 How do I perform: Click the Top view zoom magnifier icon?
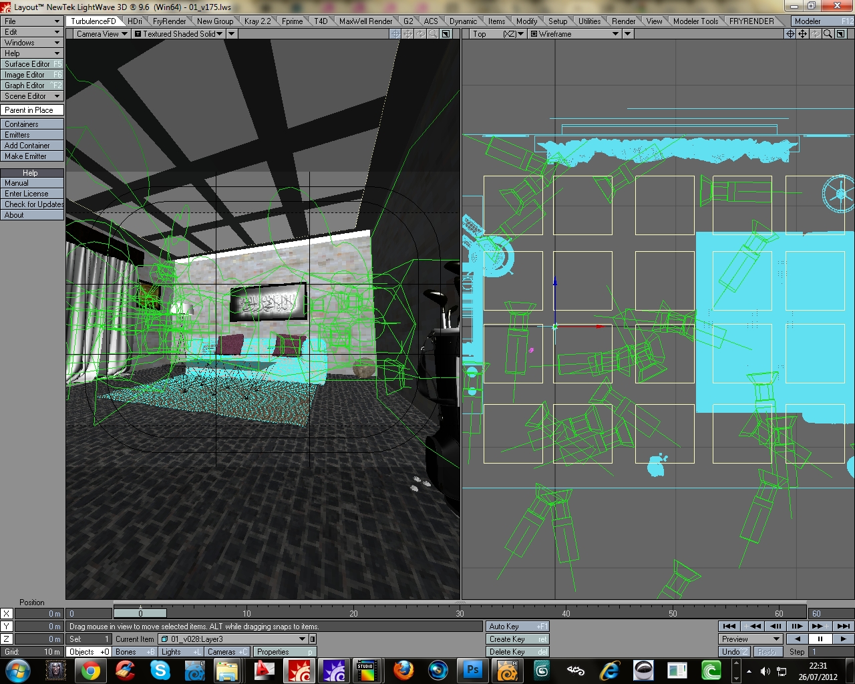click(828, 34)
